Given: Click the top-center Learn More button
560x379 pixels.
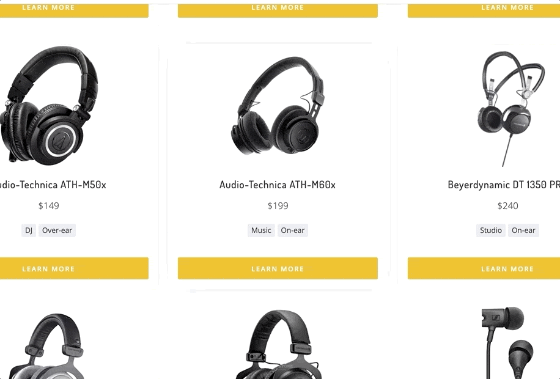Looking at the screenshot, I should (278, 10).
